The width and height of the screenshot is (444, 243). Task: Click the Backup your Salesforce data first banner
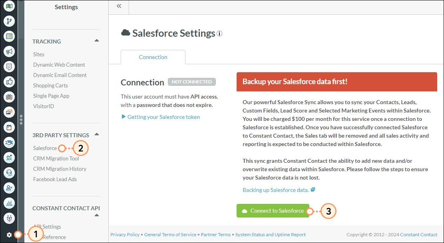click(336, 82)
